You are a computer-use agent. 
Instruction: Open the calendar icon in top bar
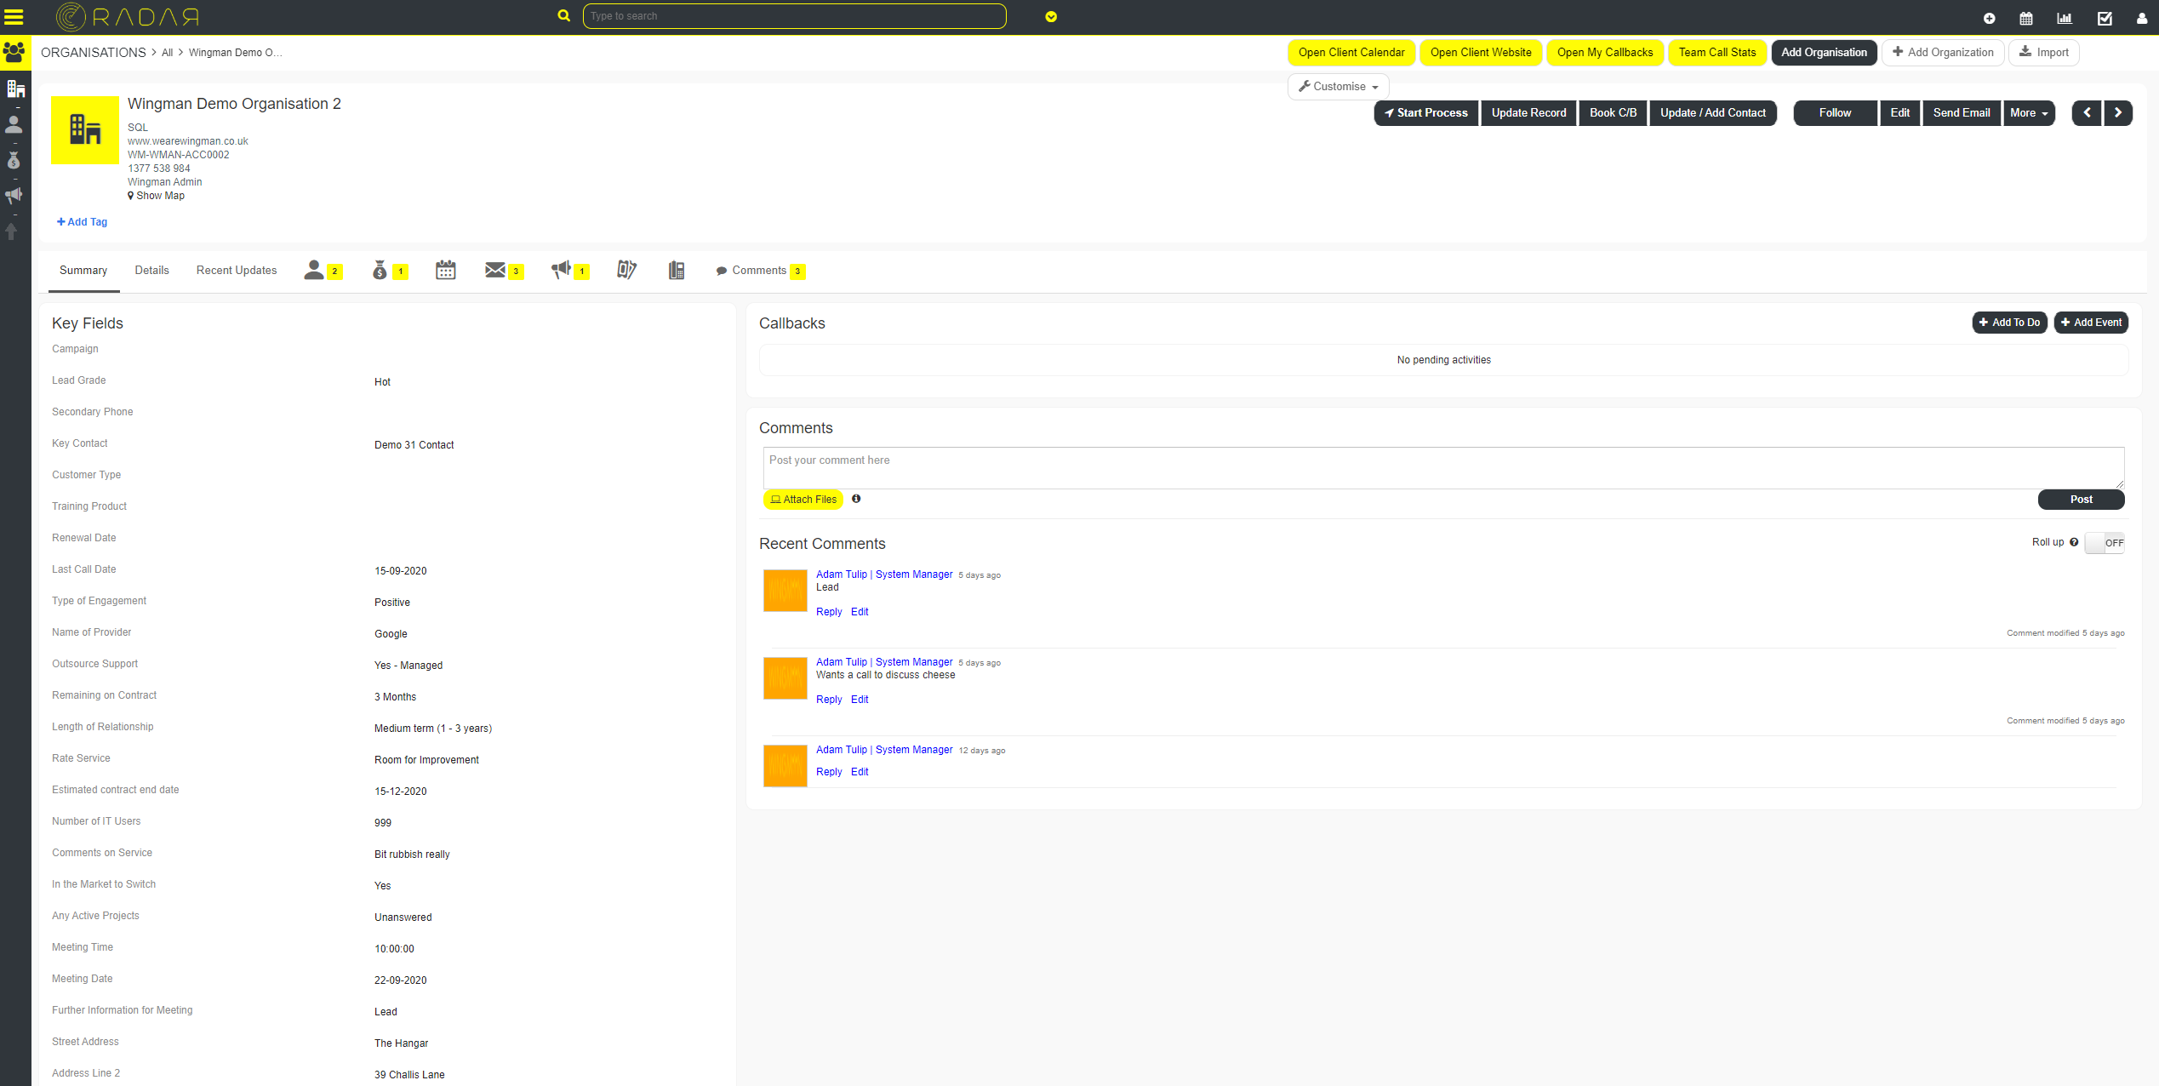point(2025,18)
